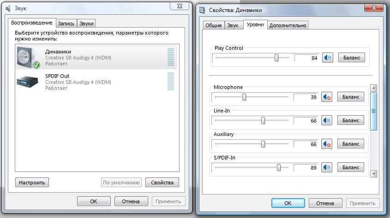The image size is (390, 218).
Task: Open Свойства for selected device
Action: tap(162, 183)
